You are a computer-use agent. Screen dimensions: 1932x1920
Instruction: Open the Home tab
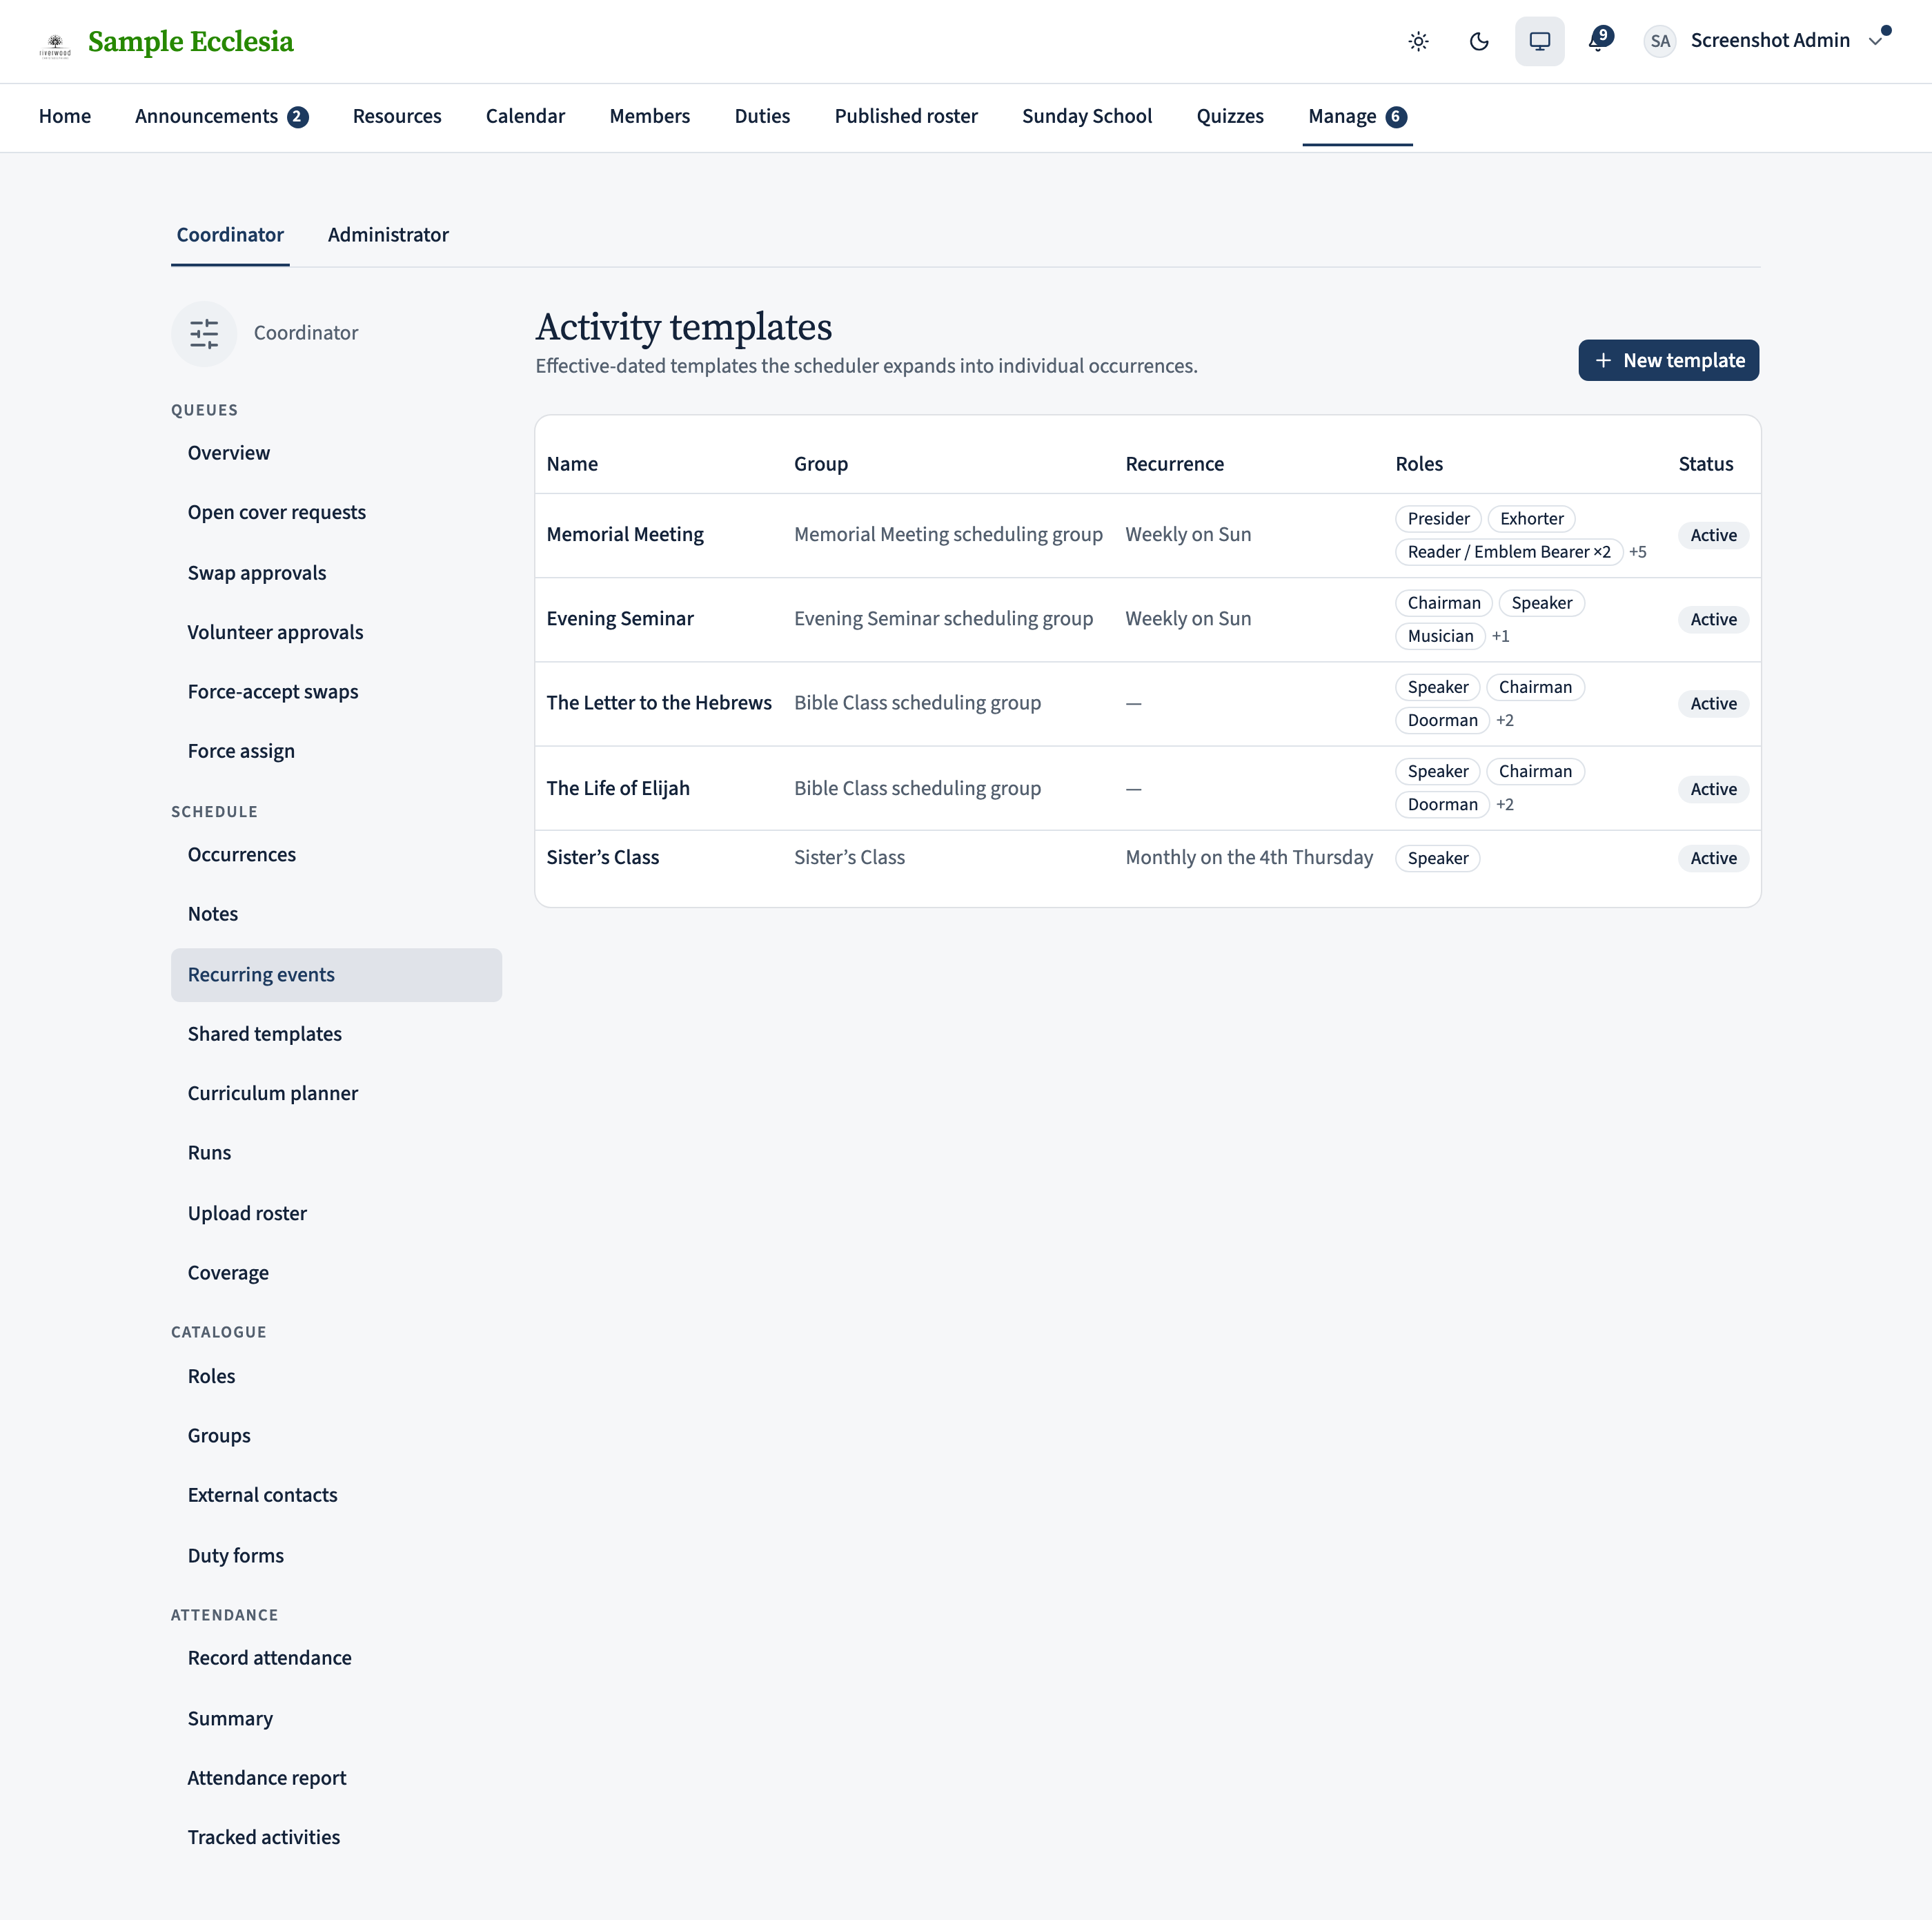(x=65, y=116)
